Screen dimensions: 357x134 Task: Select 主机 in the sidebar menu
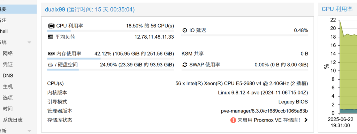tap(8, 86)
